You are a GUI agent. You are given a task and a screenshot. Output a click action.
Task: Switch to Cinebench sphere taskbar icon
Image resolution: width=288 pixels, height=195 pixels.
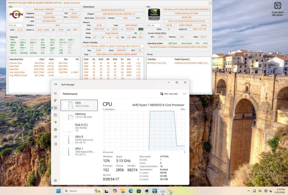[x=147, y=191]
